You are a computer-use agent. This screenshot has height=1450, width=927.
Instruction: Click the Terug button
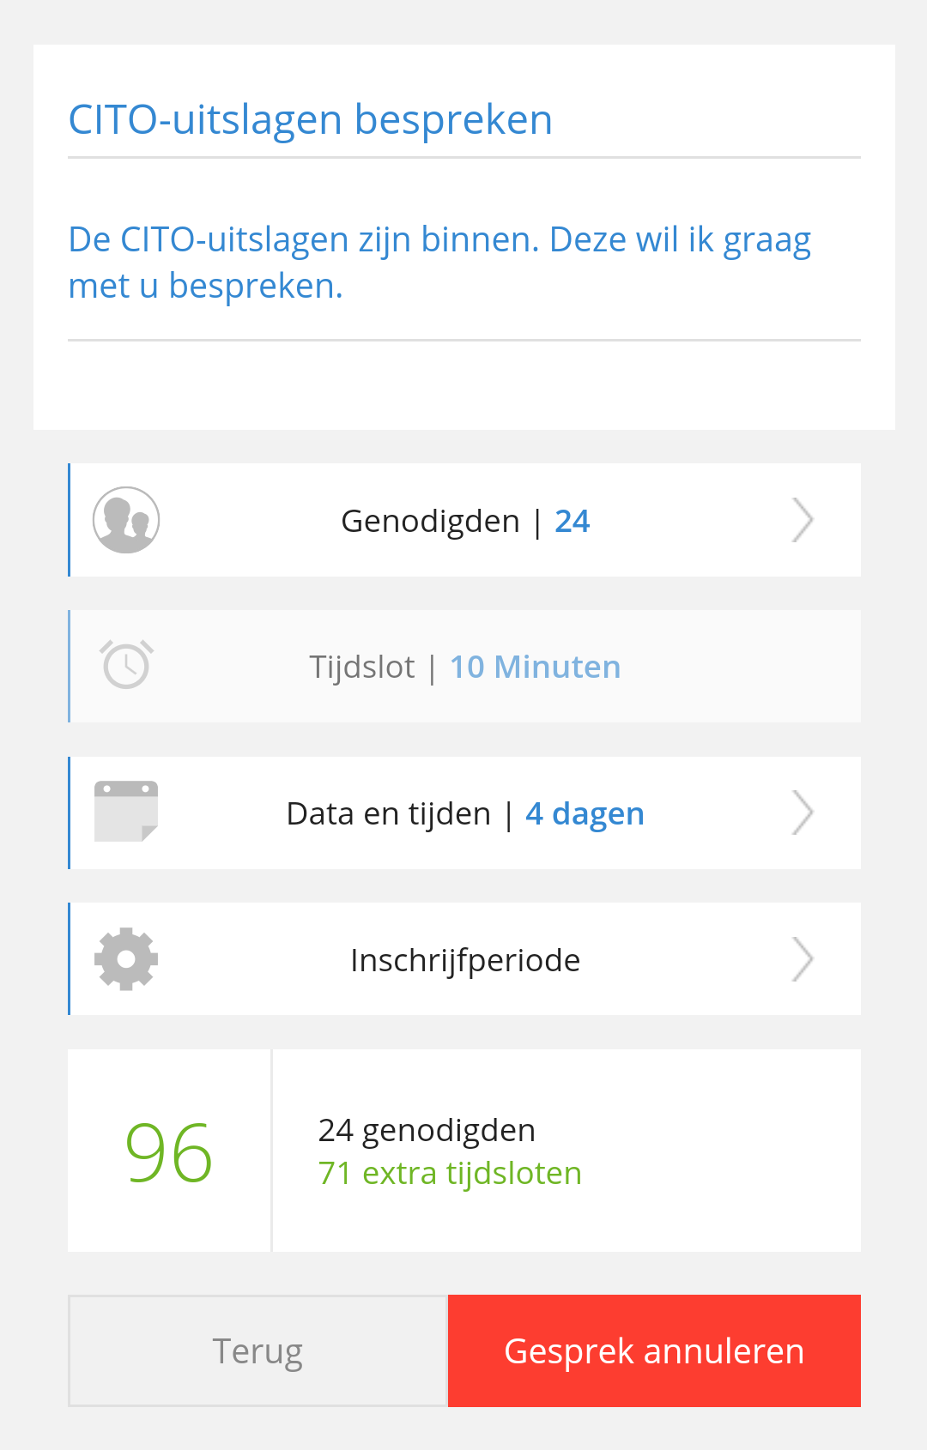click(x=258, y=1350)
